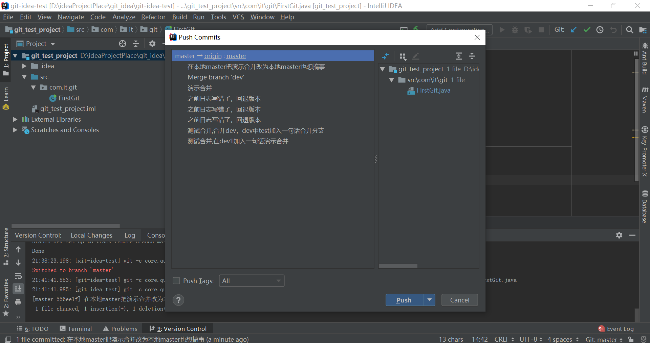
Task: Open the Maven side tool window
Action: 645,100
